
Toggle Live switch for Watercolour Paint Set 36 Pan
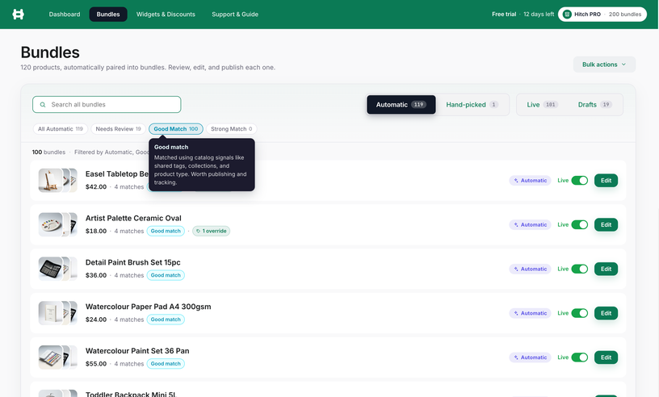580,357
